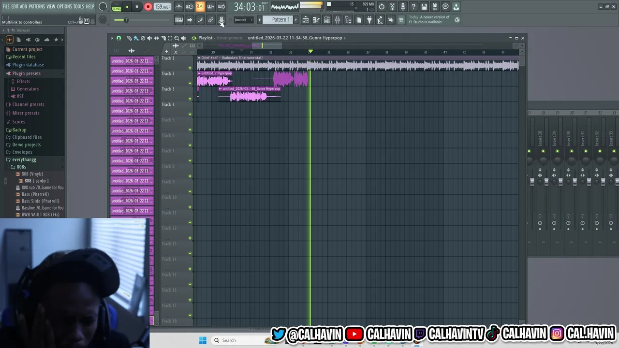Screen dimensions: 619x348
Task: Mute Track 1 with its green LED
Action: [190, 68]
